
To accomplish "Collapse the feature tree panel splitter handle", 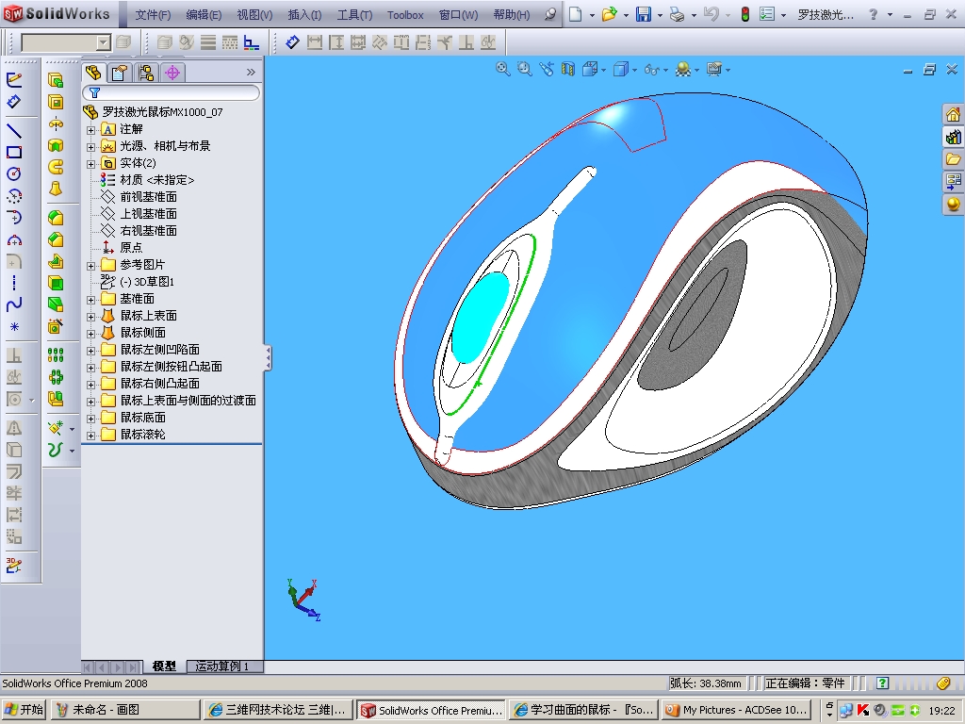I will pos(268,357).
